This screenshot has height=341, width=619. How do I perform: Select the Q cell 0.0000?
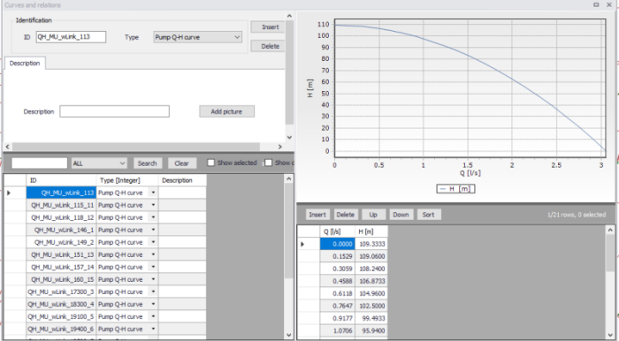click(x=337, y=244)
